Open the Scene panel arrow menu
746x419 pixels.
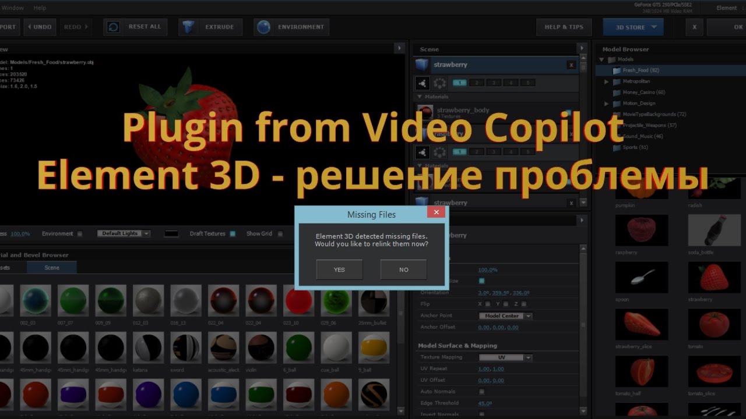(x=581, y=48)
